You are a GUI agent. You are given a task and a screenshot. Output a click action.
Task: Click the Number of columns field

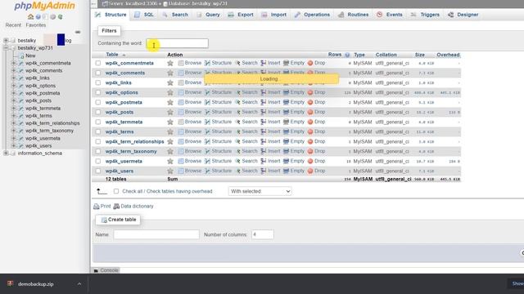[x=262, y=234]
